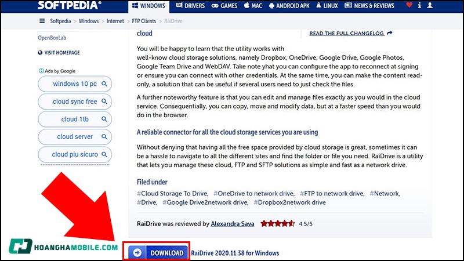The width and height of the screenshot is (464, 261).
Task: Click the Ads by Google info icon
Action: pyautogui.click(x=41, y=71)
